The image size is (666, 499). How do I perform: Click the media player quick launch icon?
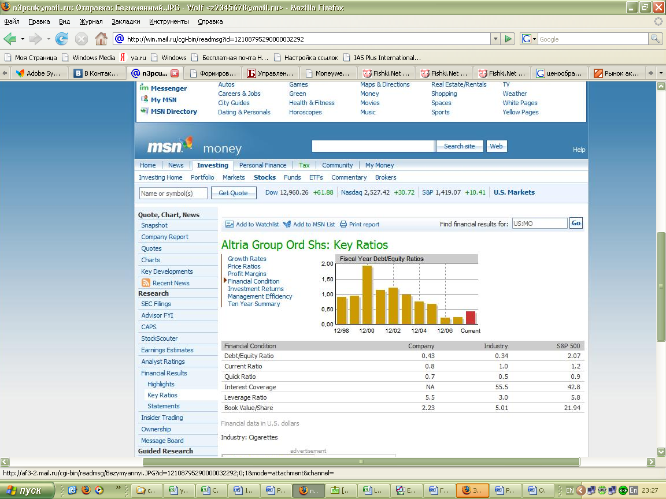pyautogui.click(x=99, y=490)
